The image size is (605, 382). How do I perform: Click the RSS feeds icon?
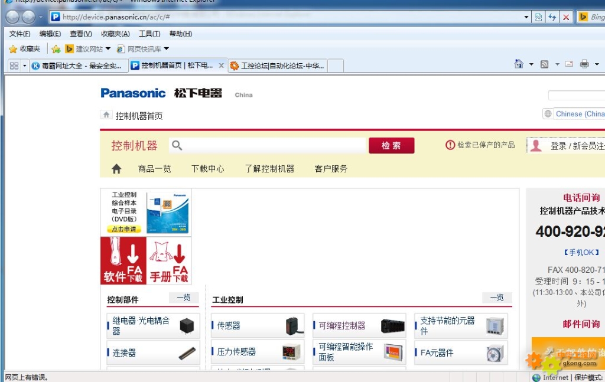tap(544, 64)
